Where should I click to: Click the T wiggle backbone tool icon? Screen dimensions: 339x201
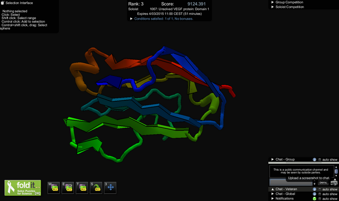(x=82, y=188)
